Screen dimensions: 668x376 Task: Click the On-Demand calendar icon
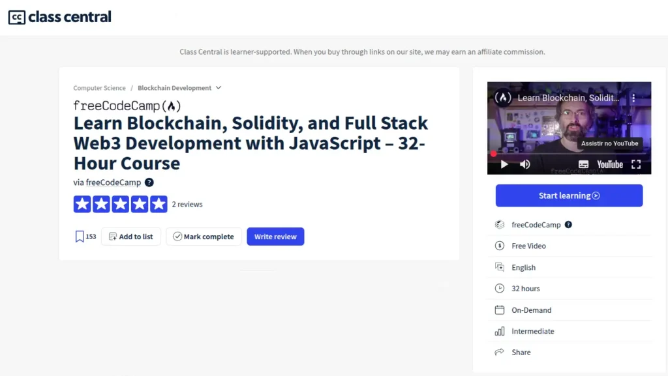click(x=499, y=310)
